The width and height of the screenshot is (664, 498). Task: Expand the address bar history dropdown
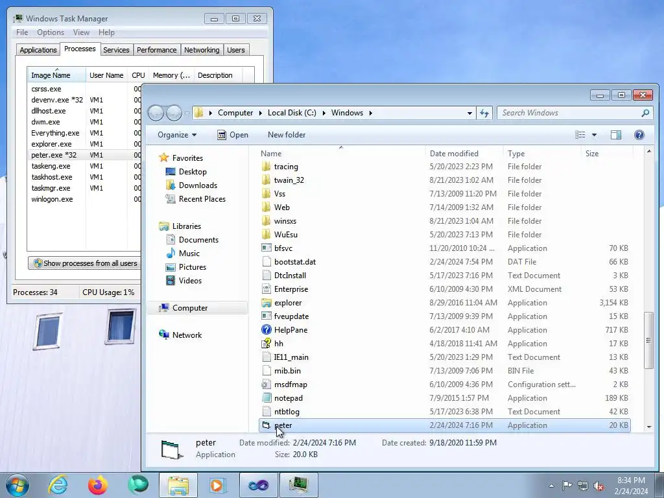469,113
